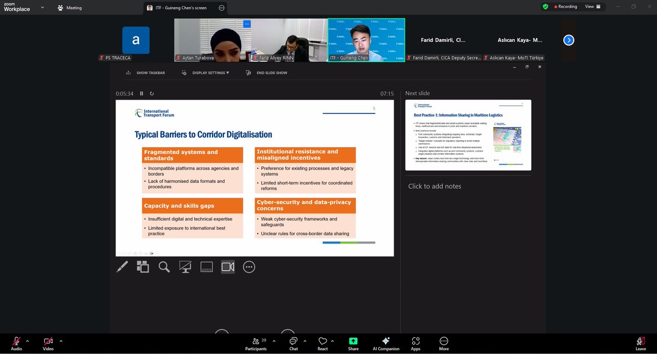Screen dimensions: 657x354
Task: Restart the presentation timer
Action: click(x=152, y=94)
